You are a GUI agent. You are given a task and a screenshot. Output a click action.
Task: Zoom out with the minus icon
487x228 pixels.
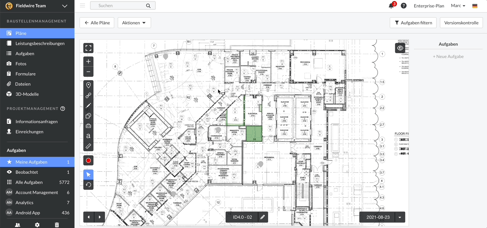[x=88, y=72]
